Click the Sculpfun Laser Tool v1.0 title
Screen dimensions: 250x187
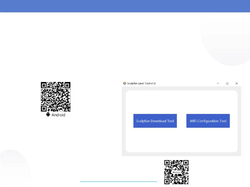coord(141,83)
